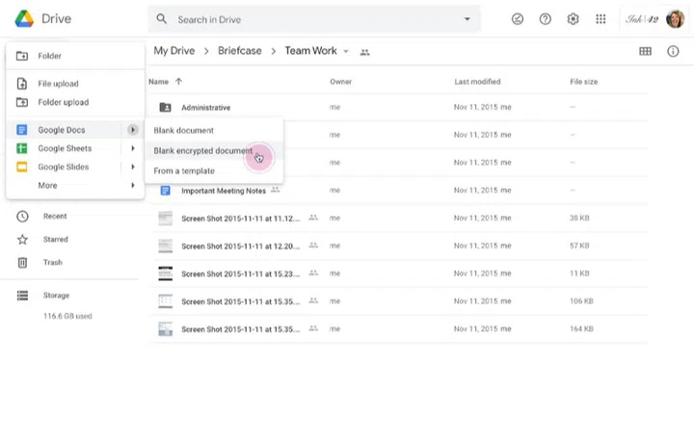Choose From a template option
This screenshot has height=442, width=694.
[x=184, y=170]
